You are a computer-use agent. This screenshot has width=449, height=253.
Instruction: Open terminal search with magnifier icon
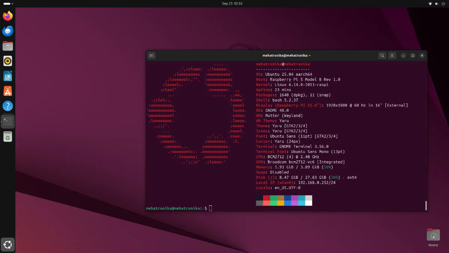[382, 55]
